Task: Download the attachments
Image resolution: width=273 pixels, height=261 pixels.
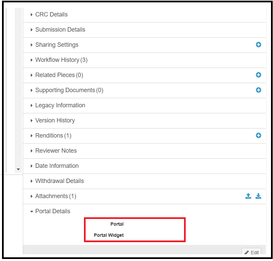Action: click(258, 196)
